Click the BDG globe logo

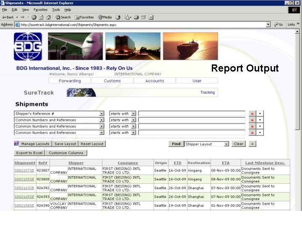click(28, 46)
